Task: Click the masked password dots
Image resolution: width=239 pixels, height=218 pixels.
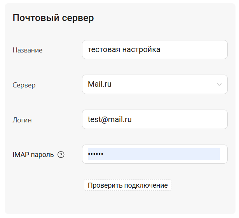Action: [96, 154]
